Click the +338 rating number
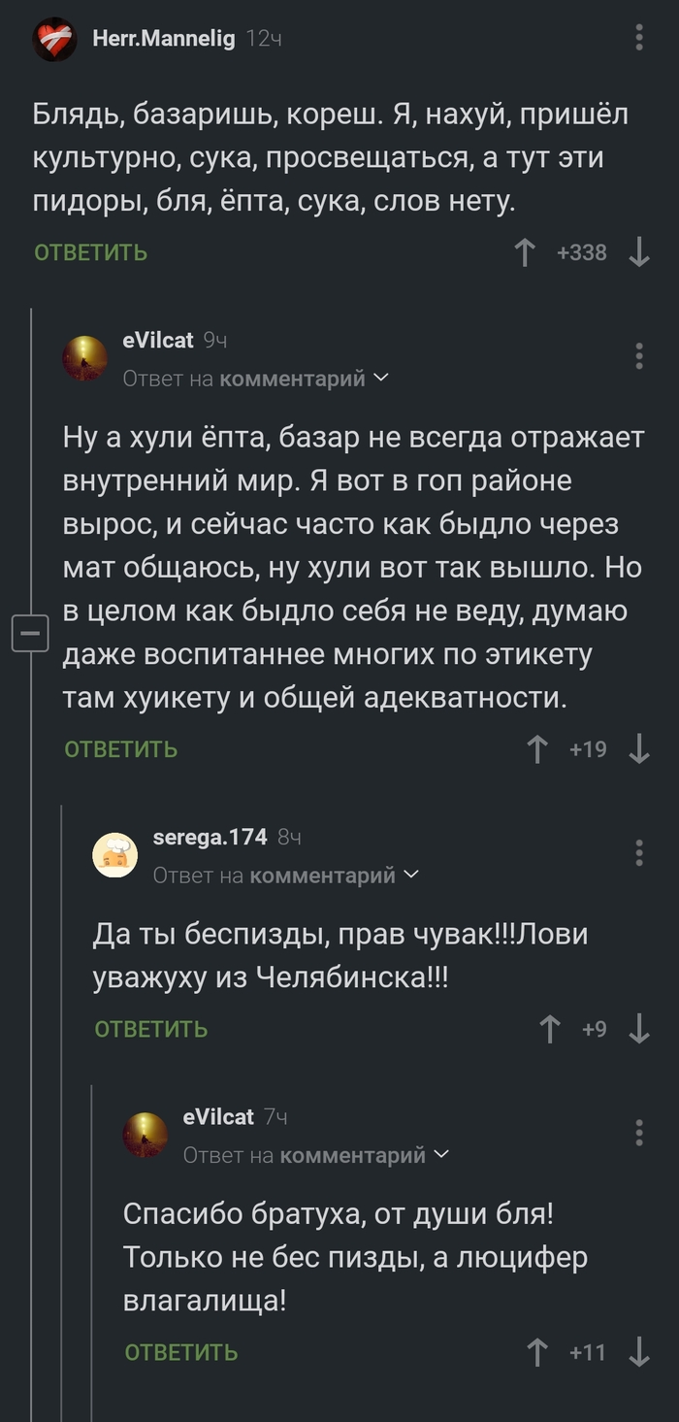The width and height of the screenshot is (679, 1422). point(584,251)
